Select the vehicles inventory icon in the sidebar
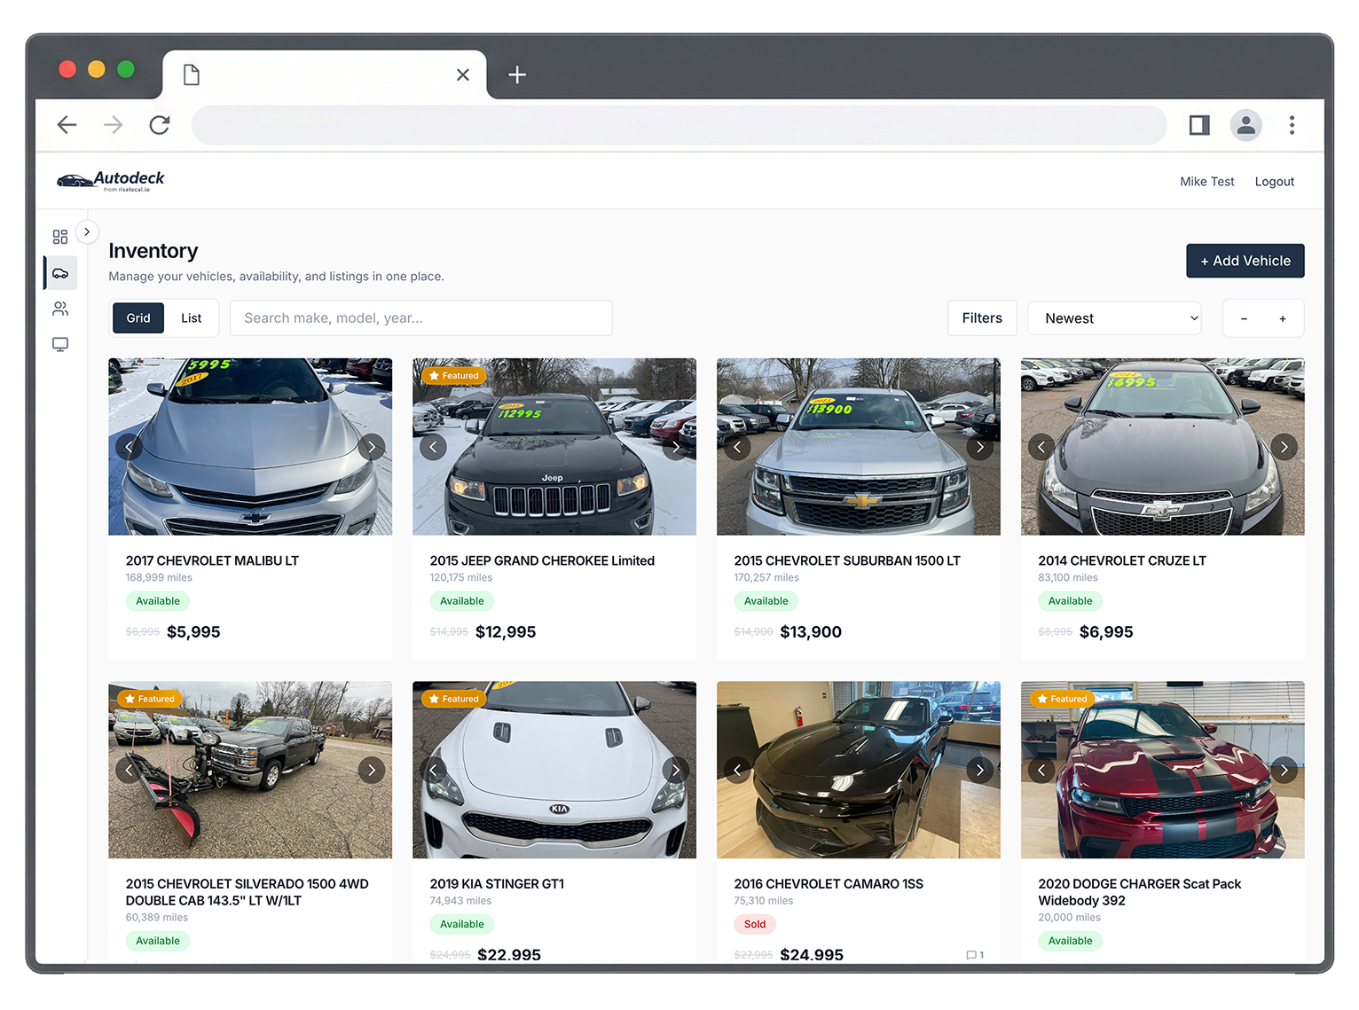The width and height of the screenshot is (1359, 1010). (59, 273)
